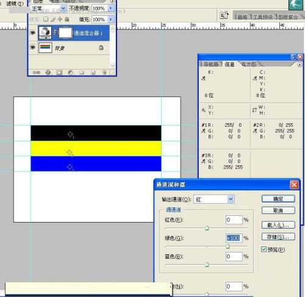Viewport: 305px width, 297px height.
Task: Open the output channel dropdown showing 红
Action: point(214,199)
